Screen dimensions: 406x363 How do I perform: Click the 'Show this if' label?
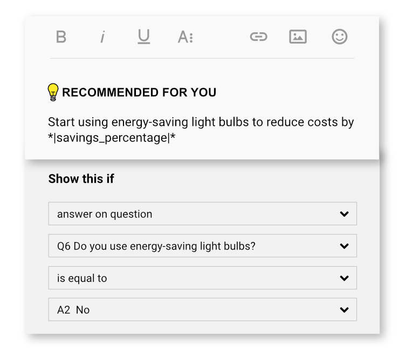pyautogui.click(x=81, y=179)
